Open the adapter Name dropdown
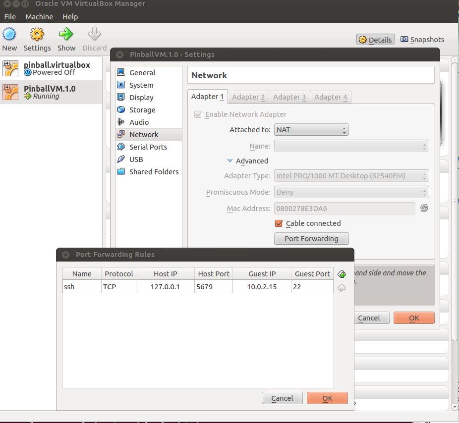The width and height of the screenshot is (459, 423). (x=351, y=146)
